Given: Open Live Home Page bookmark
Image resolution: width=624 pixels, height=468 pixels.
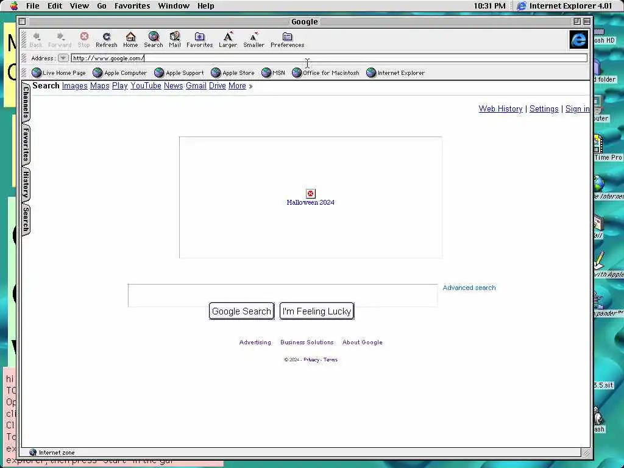Looking at the screenshot, I should (59, 73).
